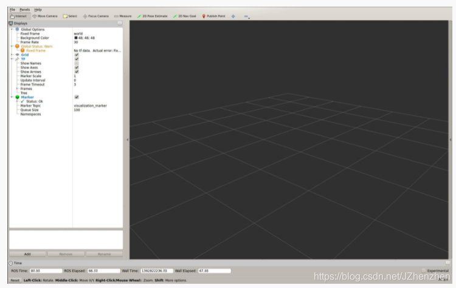The height and width of the screenshot is (288, 456).
Task: Select the Interact tool
Action: [x=19, y=16]
